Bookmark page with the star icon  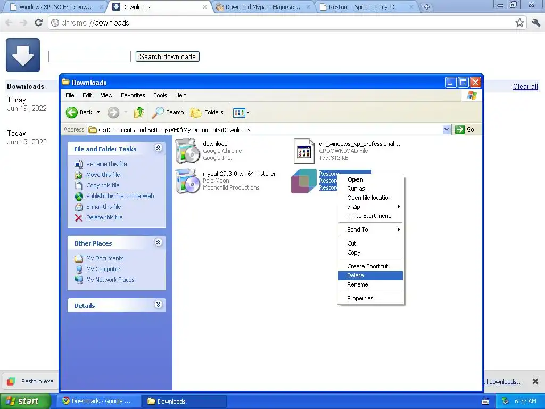pos(519,23)
